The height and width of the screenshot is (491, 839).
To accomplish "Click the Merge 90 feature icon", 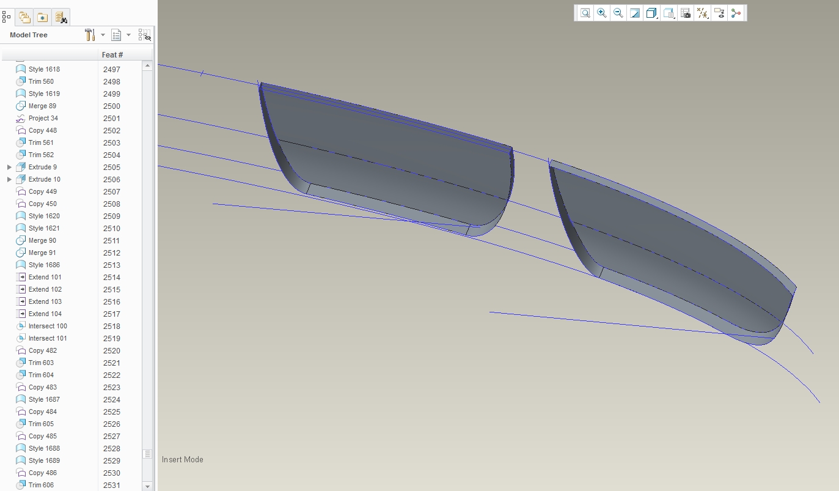I will coord(21,240).
